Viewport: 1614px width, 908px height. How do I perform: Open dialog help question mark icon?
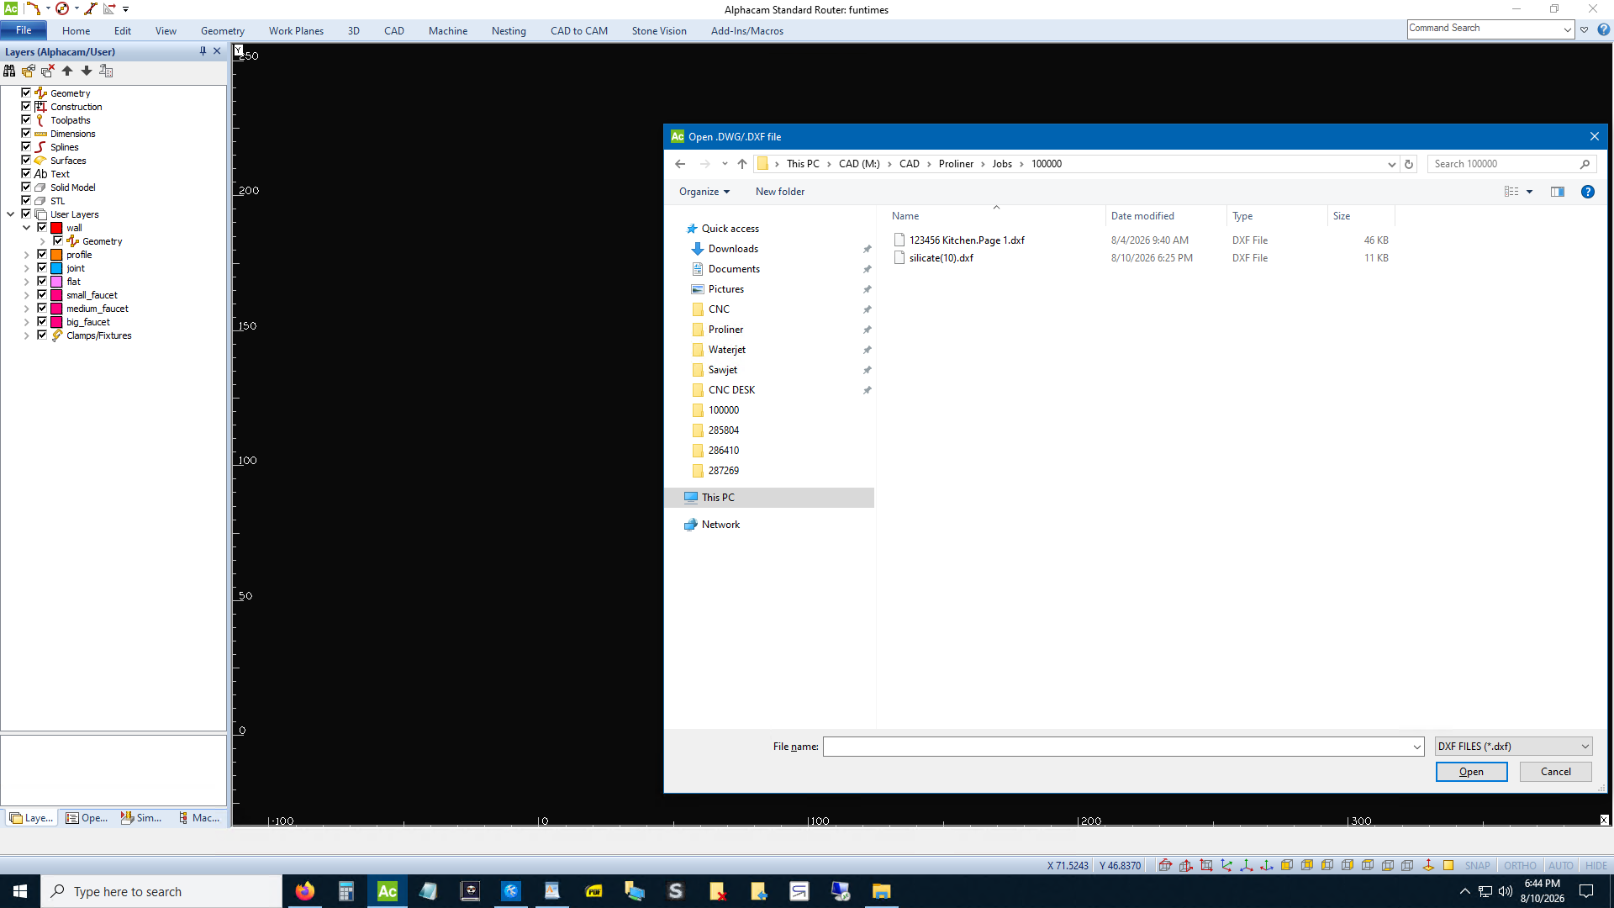[1587, 192]
